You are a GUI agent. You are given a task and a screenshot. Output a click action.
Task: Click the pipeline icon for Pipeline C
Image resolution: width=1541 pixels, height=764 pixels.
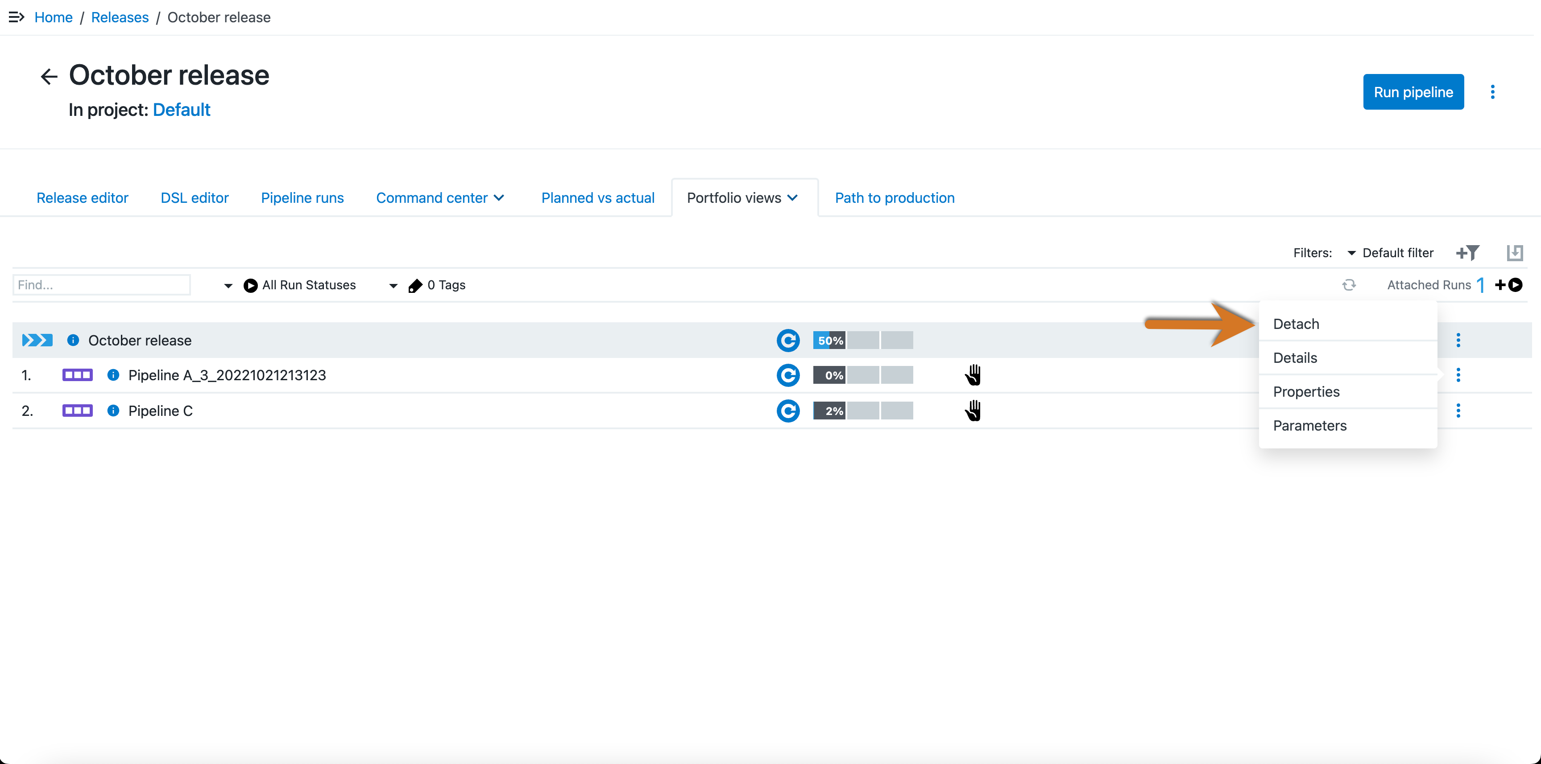point(78,411)
